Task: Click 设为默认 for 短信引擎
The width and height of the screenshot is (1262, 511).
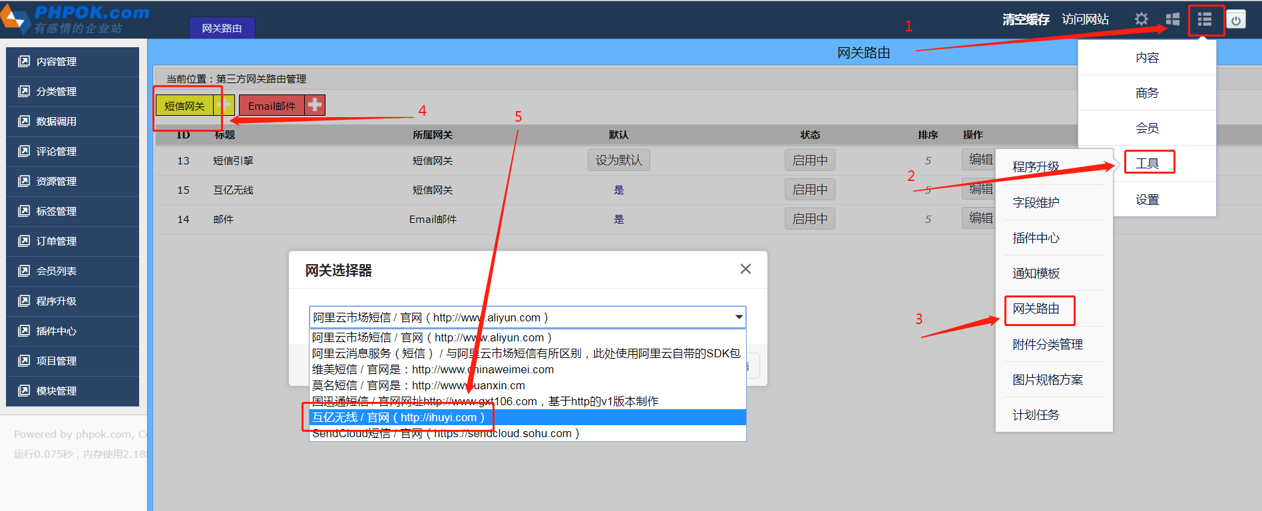Action: click(619, 160)
